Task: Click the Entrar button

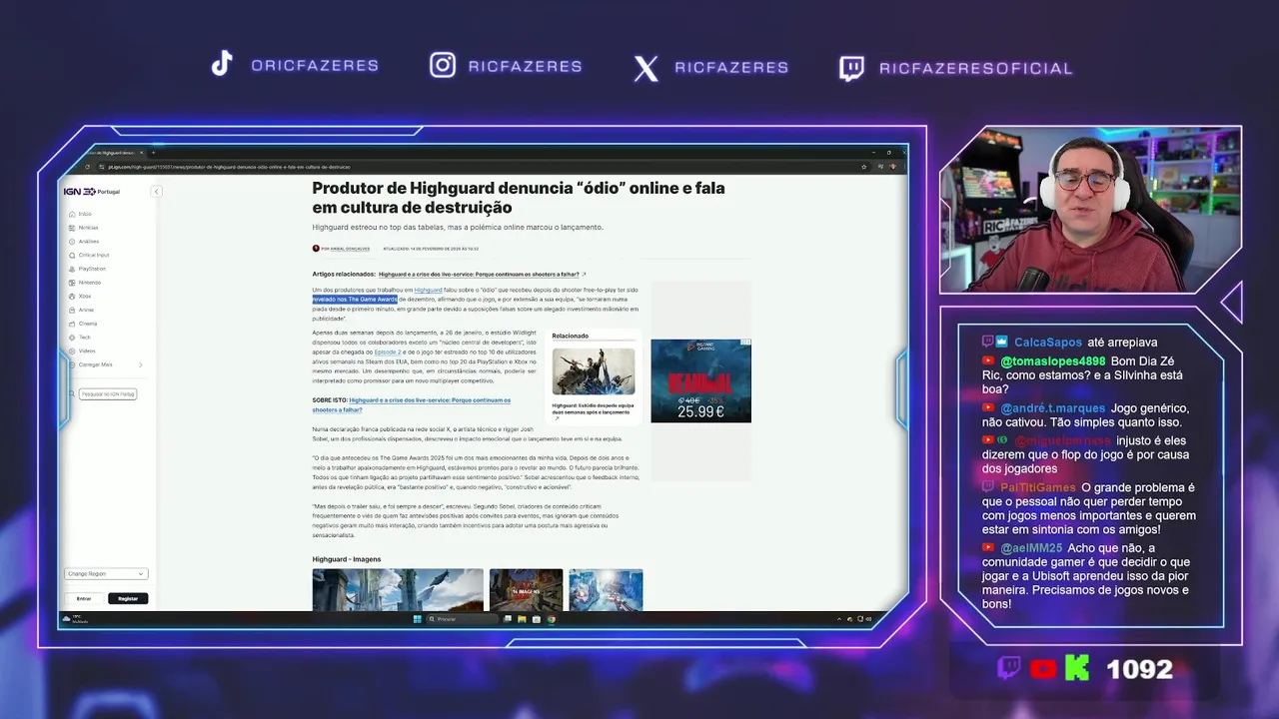Action: point(84,598)
